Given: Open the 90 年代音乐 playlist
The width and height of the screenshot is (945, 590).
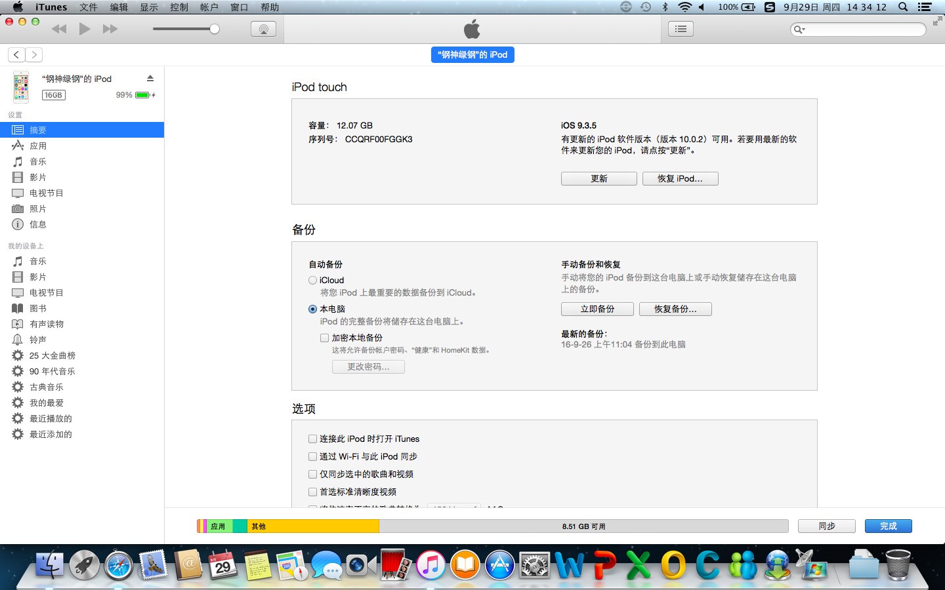Looking at the screenshot, I should point(82,371).
